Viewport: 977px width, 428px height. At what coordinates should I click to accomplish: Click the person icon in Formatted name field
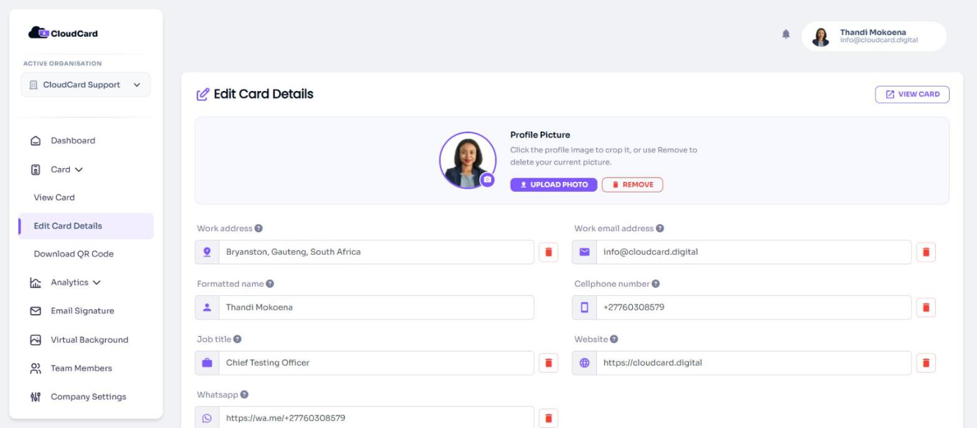point(207,308)
